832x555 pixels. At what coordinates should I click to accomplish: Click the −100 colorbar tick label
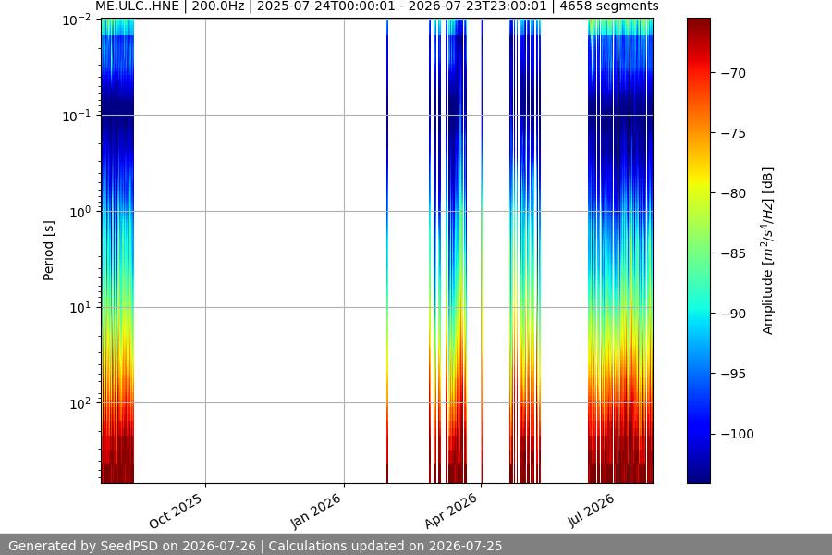coord(737,434)
